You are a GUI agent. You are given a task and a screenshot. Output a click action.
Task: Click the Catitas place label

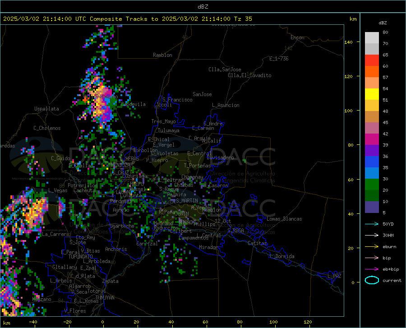[257, 243]
